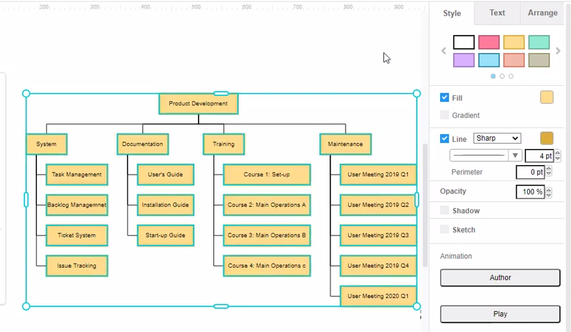Image resolution: width=571 pixels, height=332 pixels.
Task: Select the white style preset swatch
Action: point(464,42)
